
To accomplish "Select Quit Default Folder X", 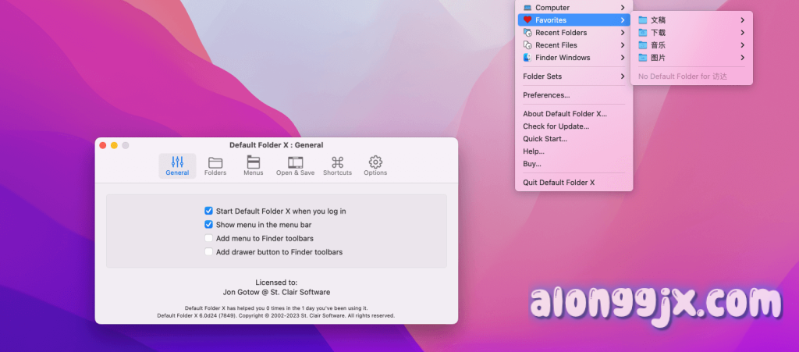I will [559, 183].
